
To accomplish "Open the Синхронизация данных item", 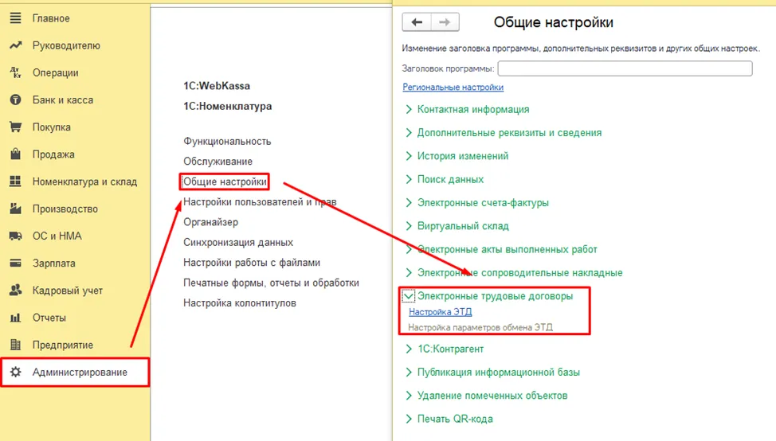I will click(x=238, y=242).
